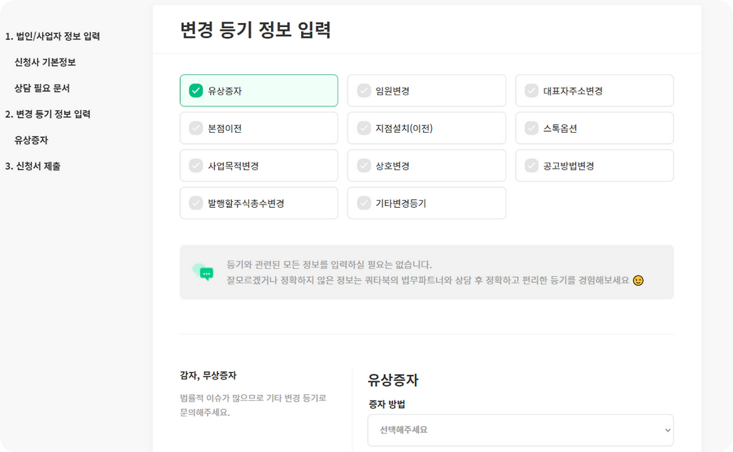
Task: Toggle the 기타변경등기 option
Action: point(426,203)
